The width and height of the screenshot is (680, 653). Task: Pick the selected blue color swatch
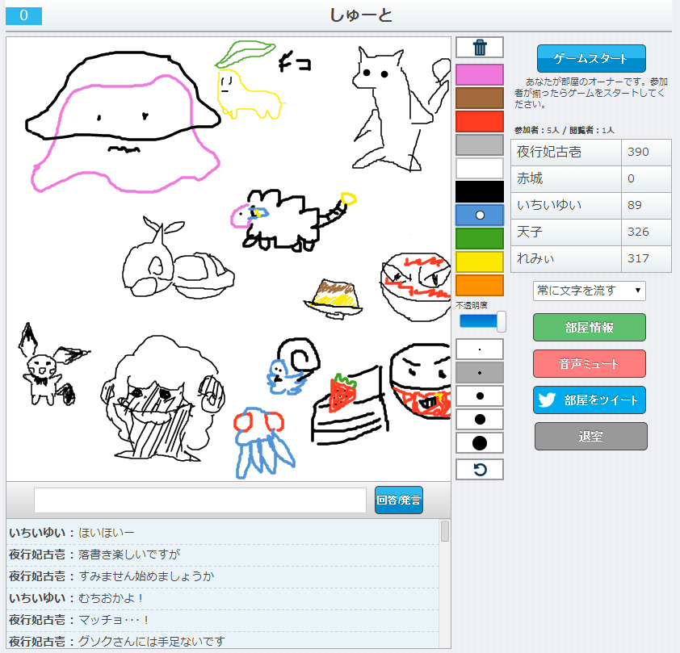(480, 215)
